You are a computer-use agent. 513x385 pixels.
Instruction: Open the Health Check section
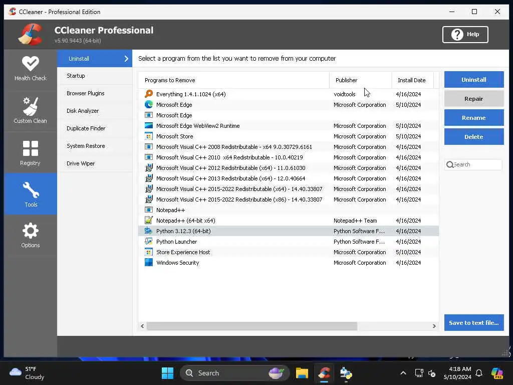tap(31, 69)
